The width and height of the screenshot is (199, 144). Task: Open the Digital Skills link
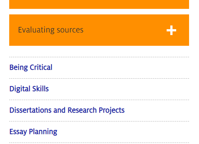pyautogui.click(x=29, y=89)
